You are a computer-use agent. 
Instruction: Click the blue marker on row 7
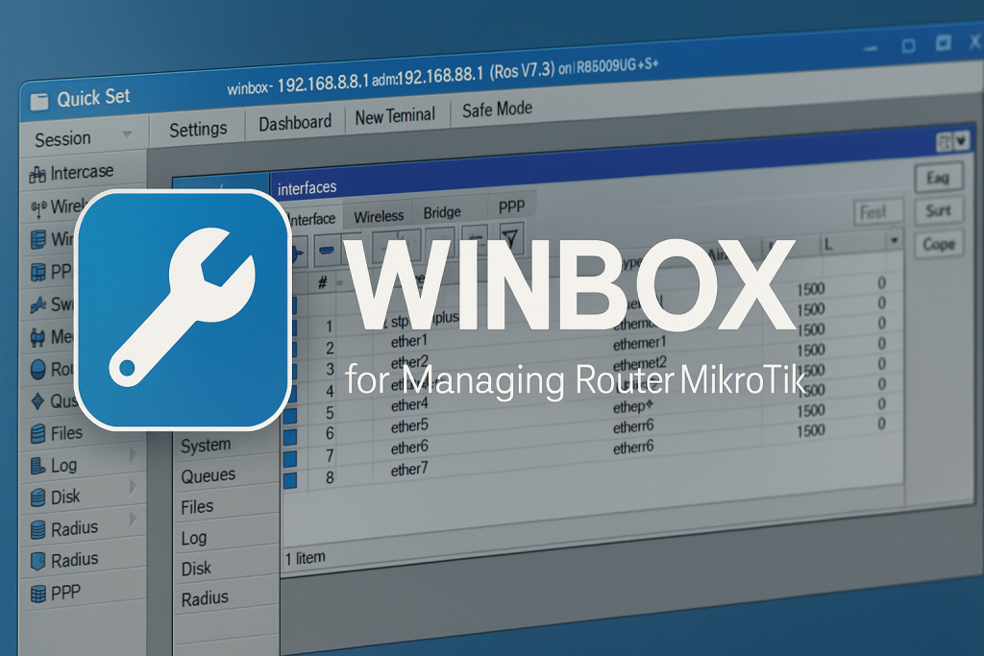(290, 460)
